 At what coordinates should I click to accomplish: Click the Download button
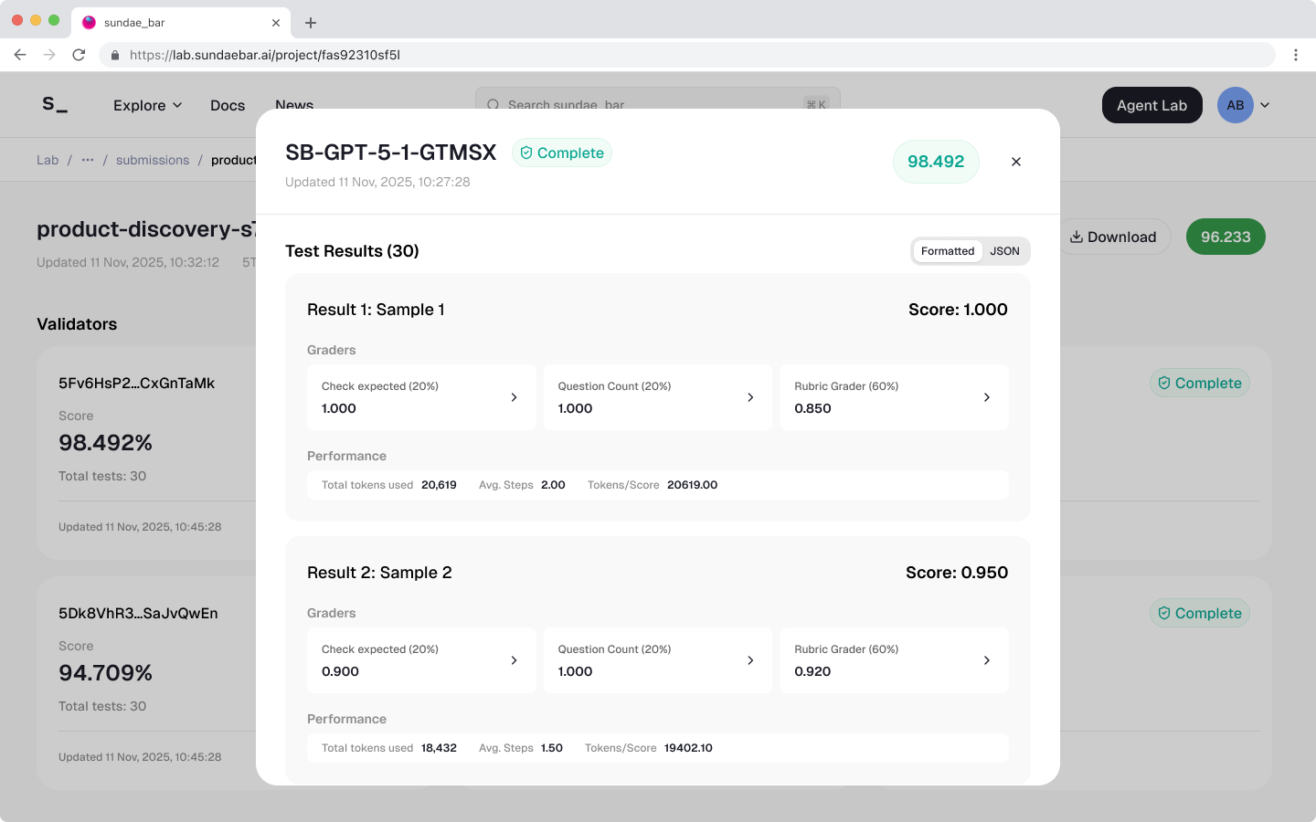[1113, 237]
